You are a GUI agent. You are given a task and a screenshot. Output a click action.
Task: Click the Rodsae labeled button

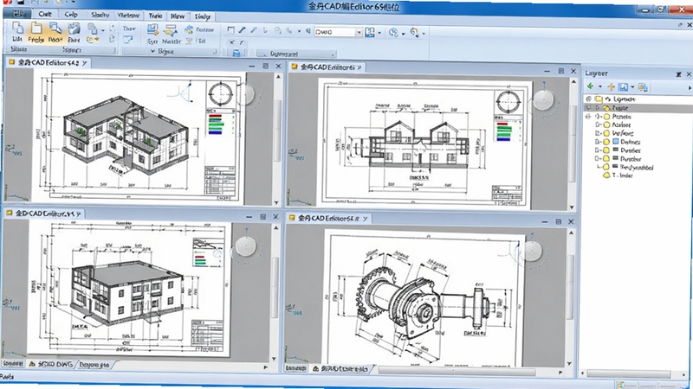(204, 30)
